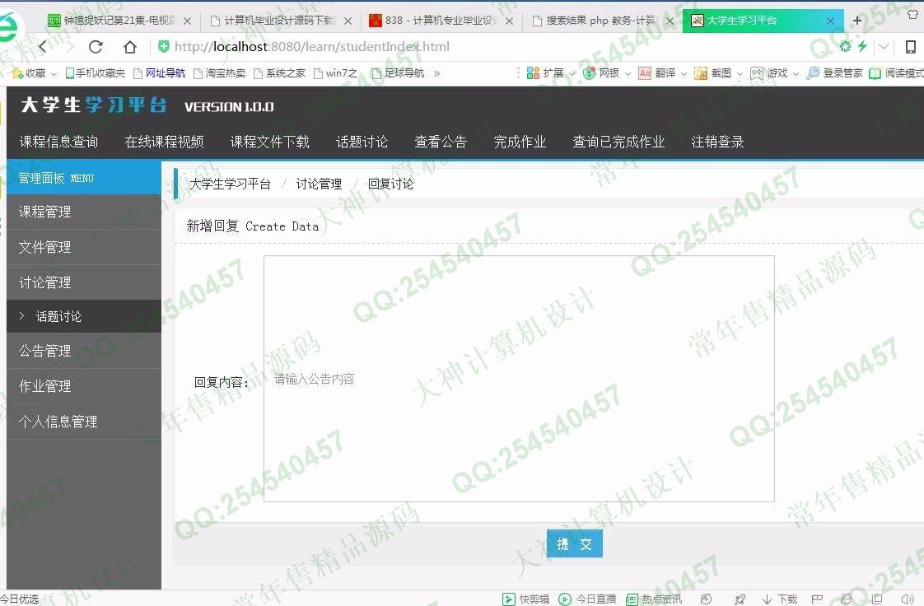Open 查看公告 in the top menu
The image size is (924, 606).
point(441,142)
